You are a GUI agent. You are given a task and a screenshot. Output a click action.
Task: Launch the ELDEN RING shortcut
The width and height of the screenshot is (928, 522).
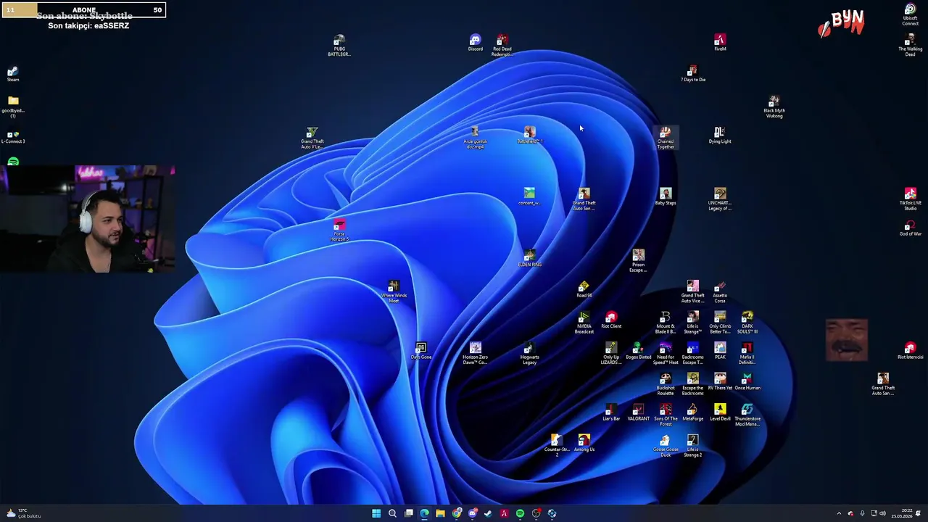click(529, 258)
